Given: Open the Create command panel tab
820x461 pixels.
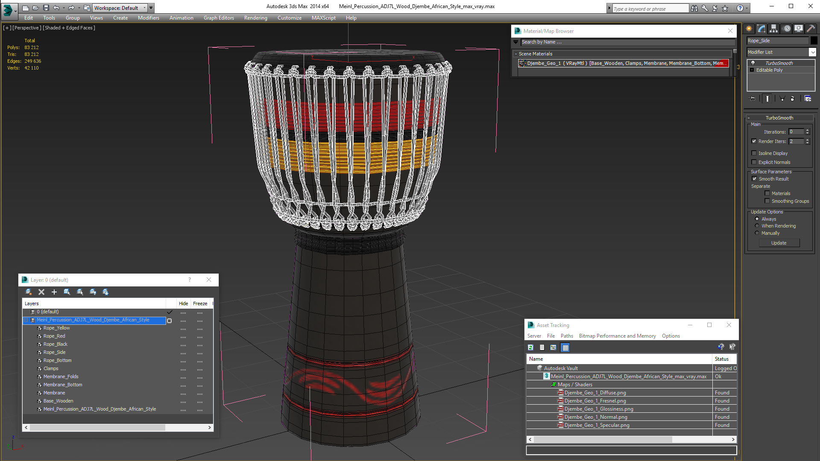Looking at the screenshot, I should [x=749, y=29].
